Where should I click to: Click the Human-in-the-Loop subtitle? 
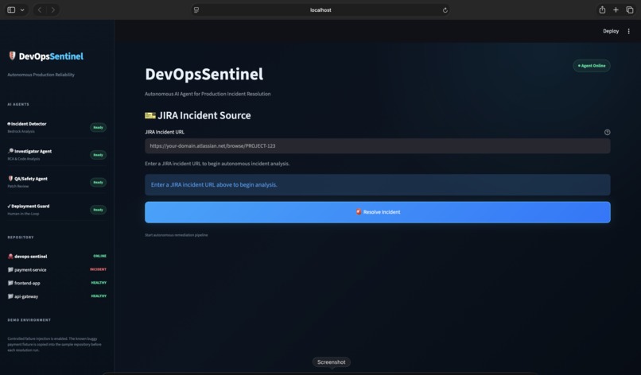(23, 214)
